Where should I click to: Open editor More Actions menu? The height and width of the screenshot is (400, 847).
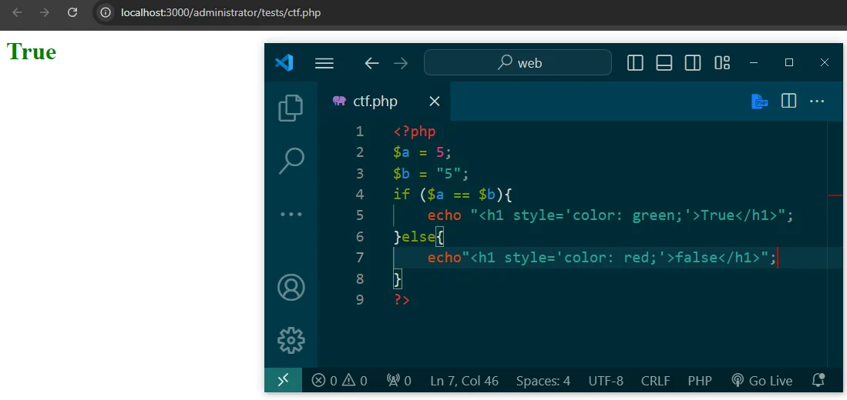[x=817, y=101]
